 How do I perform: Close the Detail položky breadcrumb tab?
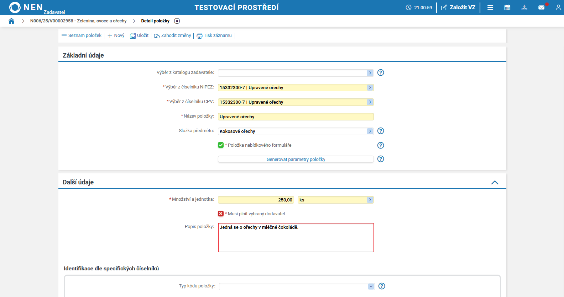tap(177, 21)
